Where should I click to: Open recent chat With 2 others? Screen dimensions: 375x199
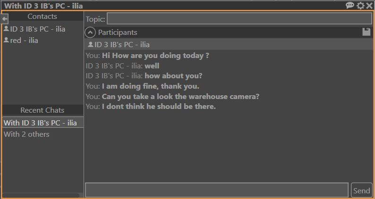point(26,134)
